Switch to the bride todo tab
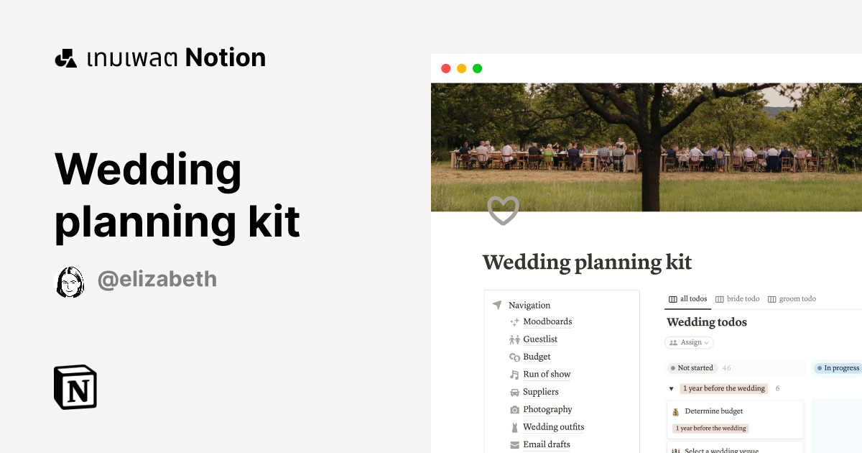 [742, 298]
